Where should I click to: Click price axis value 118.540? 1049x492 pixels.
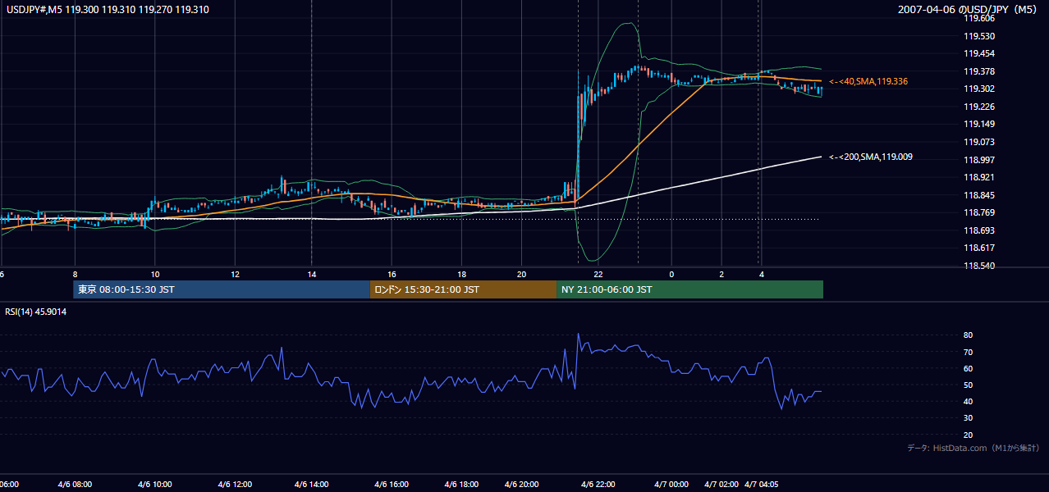pyautogui.click(x=978, y=266)
